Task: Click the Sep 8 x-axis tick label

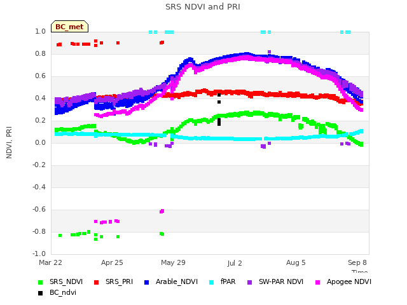Action: click(357, 262)
